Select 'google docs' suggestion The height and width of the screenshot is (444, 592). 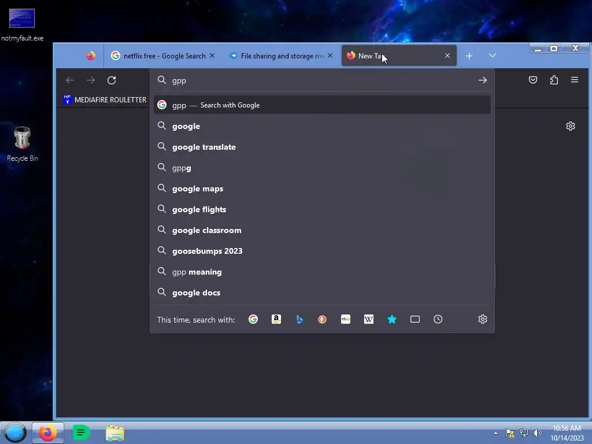pos(322,292)
